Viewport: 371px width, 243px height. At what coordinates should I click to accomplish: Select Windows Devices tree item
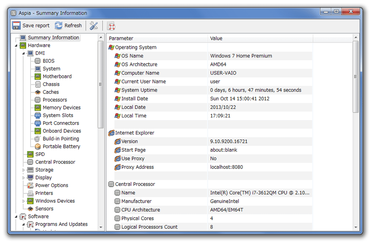[55, 201]
